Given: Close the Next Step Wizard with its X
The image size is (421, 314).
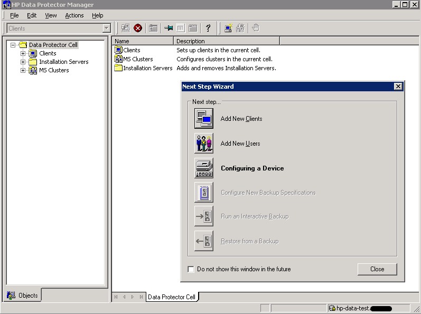Looking at the screenshot, I should coord(398,87).
